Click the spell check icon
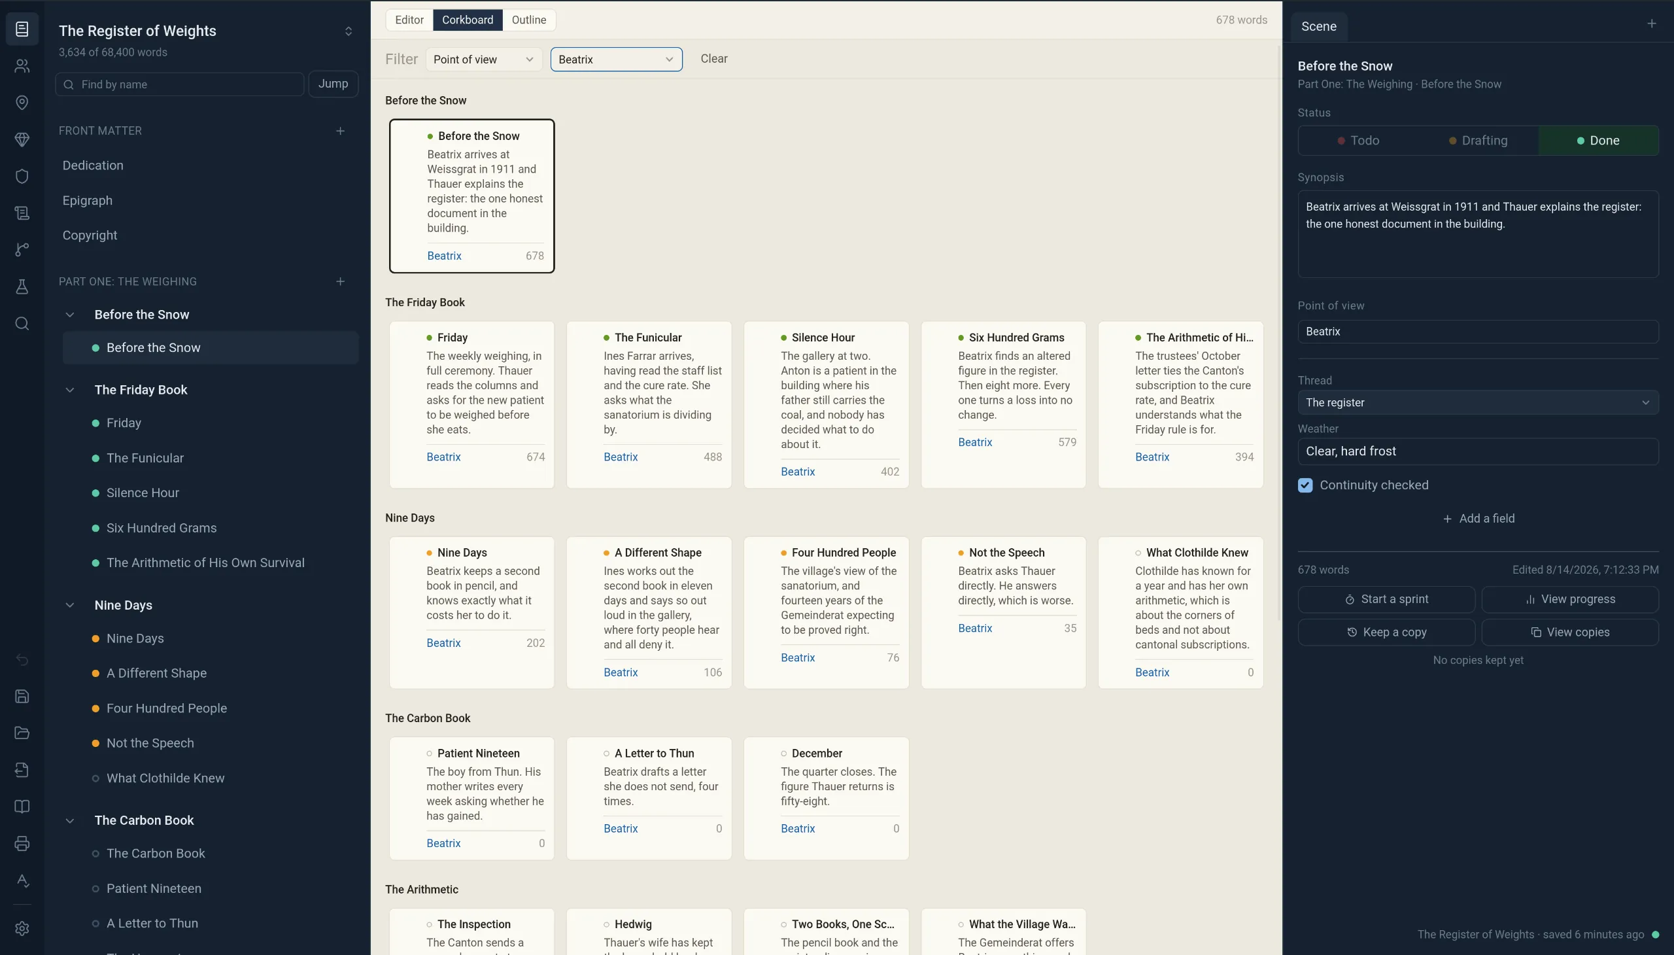The height and width of the screenshot is (955, 1674). coord(22,880)
